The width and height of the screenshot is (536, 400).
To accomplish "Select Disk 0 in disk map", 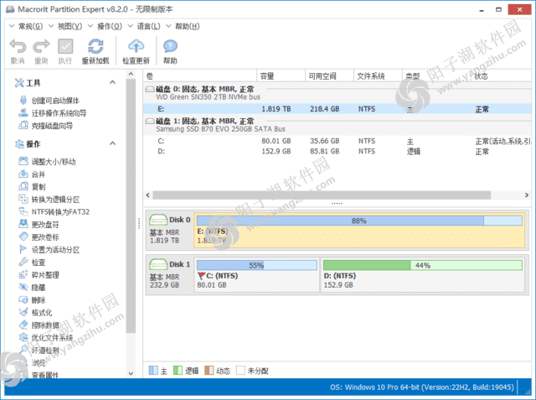I will [169, 230].
